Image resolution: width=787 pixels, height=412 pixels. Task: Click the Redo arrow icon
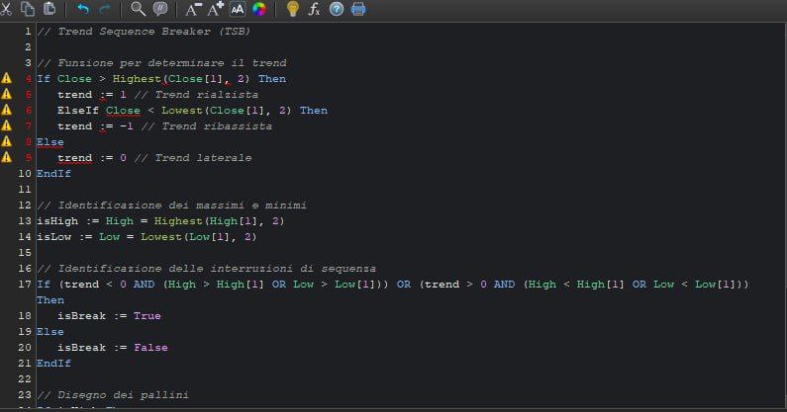105,10
